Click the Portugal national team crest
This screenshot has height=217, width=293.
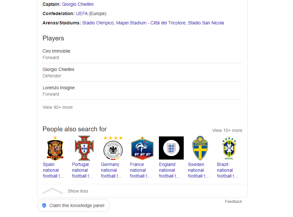click(84, 148)
